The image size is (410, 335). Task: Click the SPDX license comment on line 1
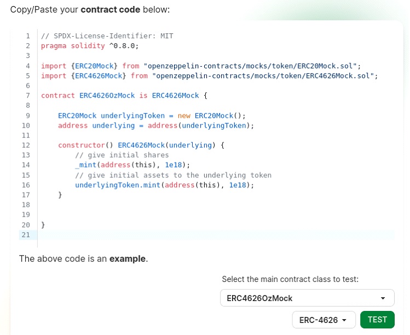coord(107,36)
